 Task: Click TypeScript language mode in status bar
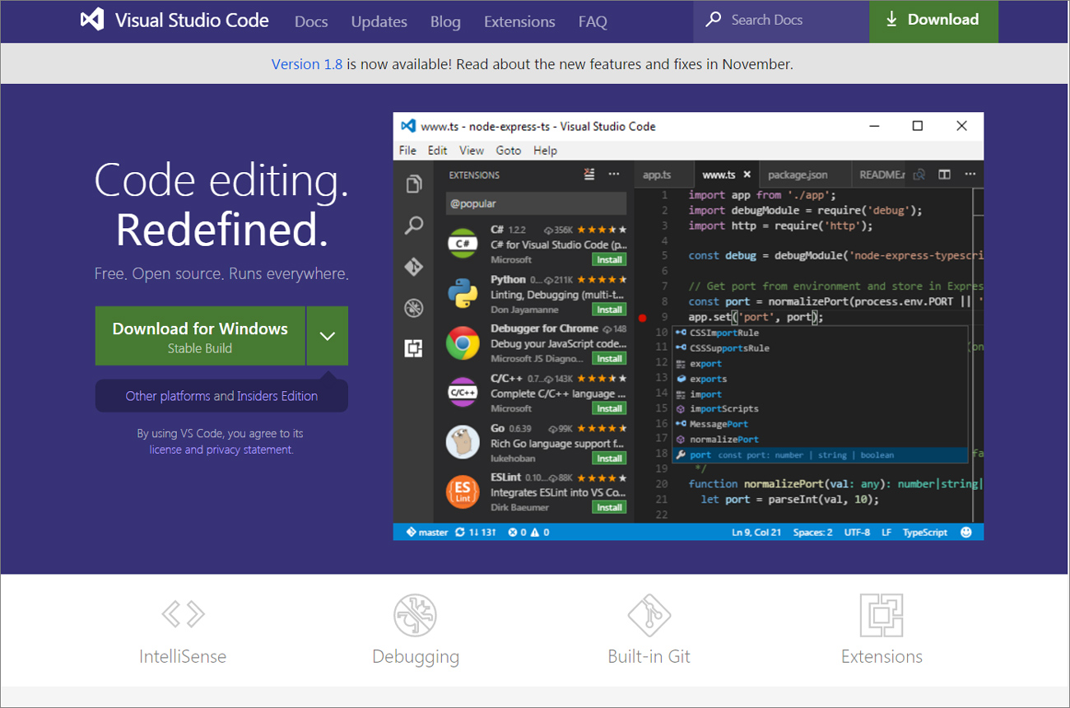tap(925, 533)
